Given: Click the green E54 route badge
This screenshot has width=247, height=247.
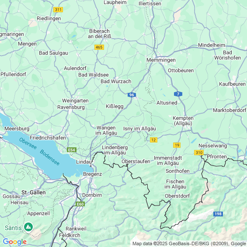Looking at the screenshot, I should pyautogui.click(x=72, y=150).
